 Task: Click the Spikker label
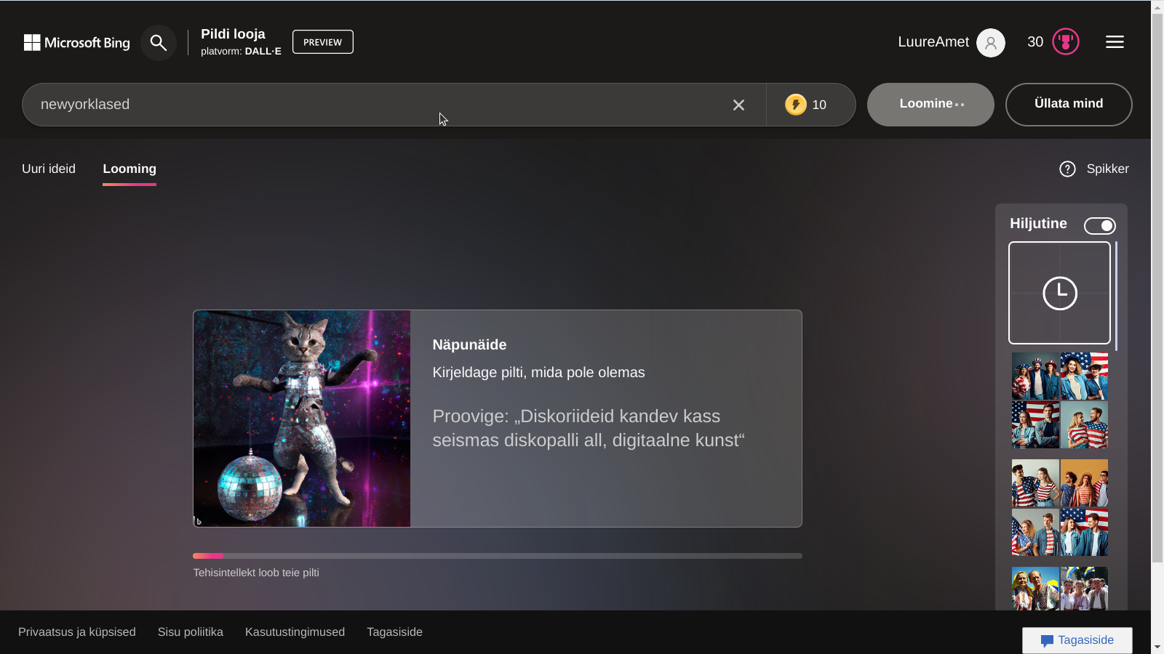(x=1107, y=169)
